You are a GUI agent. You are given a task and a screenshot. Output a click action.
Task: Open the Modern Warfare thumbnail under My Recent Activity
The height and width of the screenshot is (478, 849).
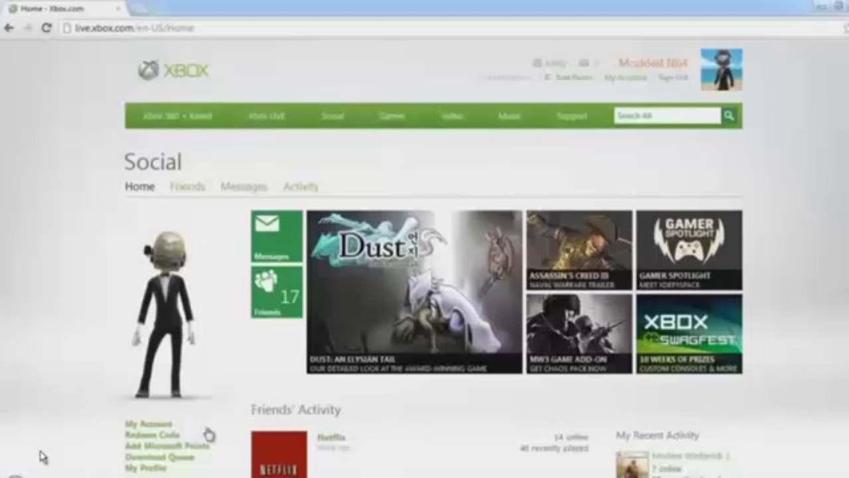(x=632, y=464)
